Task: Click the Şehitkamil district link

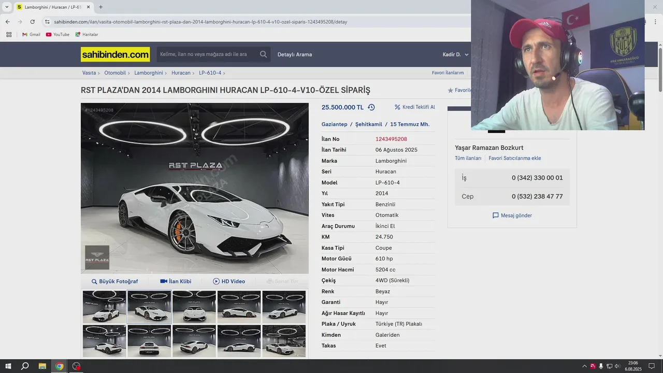Action: click(369, 124)
